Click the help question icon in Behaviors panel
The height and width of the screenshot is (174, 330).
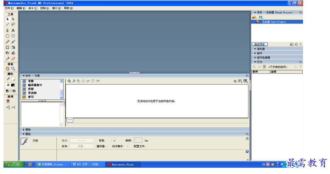pos(264,67)
